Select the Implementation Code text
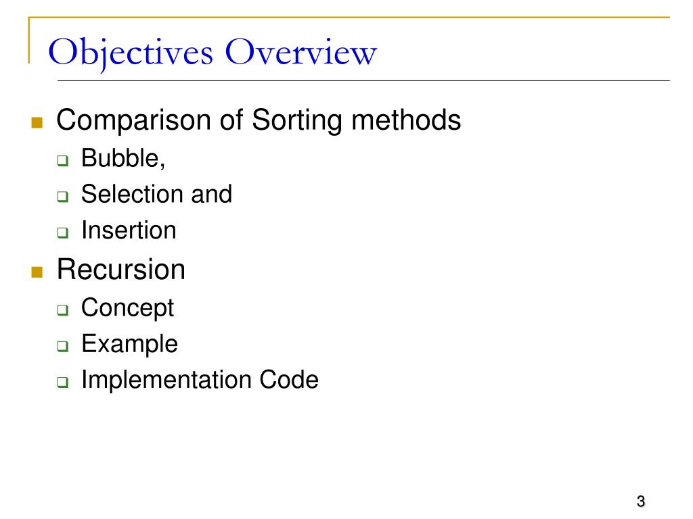This screenshot has height=519, width=693. pyautogui.click(x=200, y=380)
